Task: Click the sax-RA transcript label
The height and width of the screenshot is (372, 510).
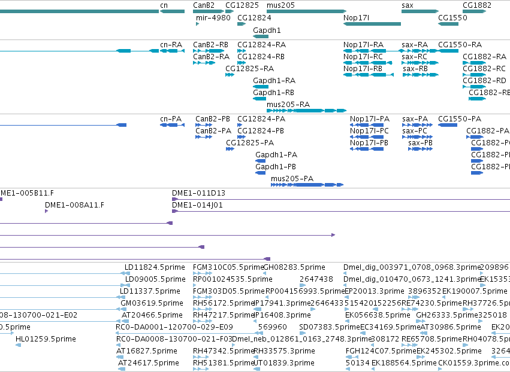Action: (x=415, y=44)
